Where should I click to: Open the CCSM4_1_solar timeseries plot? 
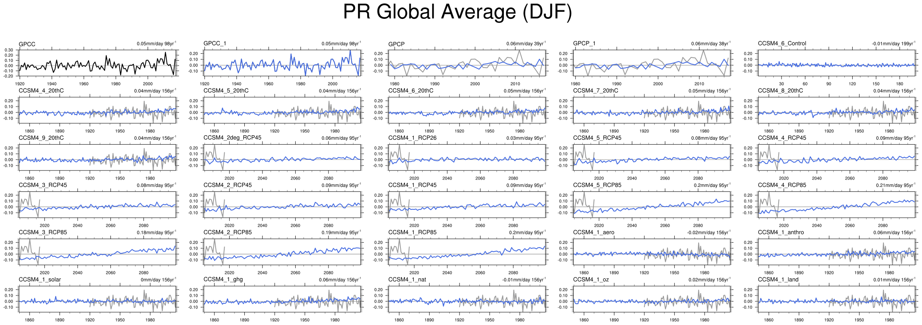pyautogui.click(x=97, y=299)
